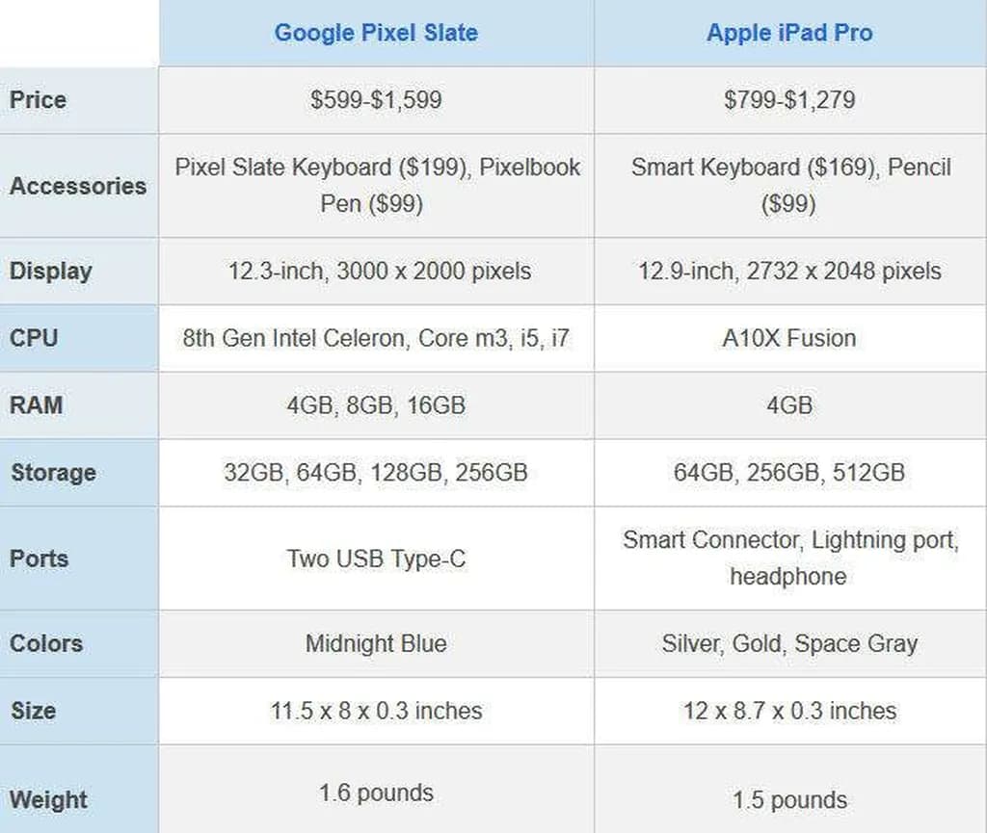
Task: Select the Price row label
Action: point(39,100)
